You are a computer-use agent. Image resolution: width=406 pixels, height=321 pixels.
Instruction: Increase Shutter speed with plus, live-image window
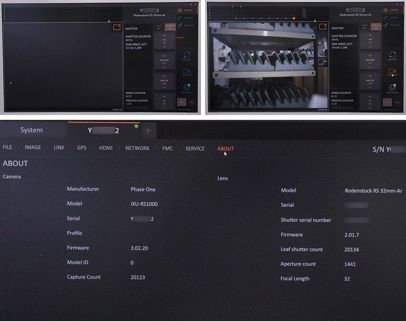(370, 76)
